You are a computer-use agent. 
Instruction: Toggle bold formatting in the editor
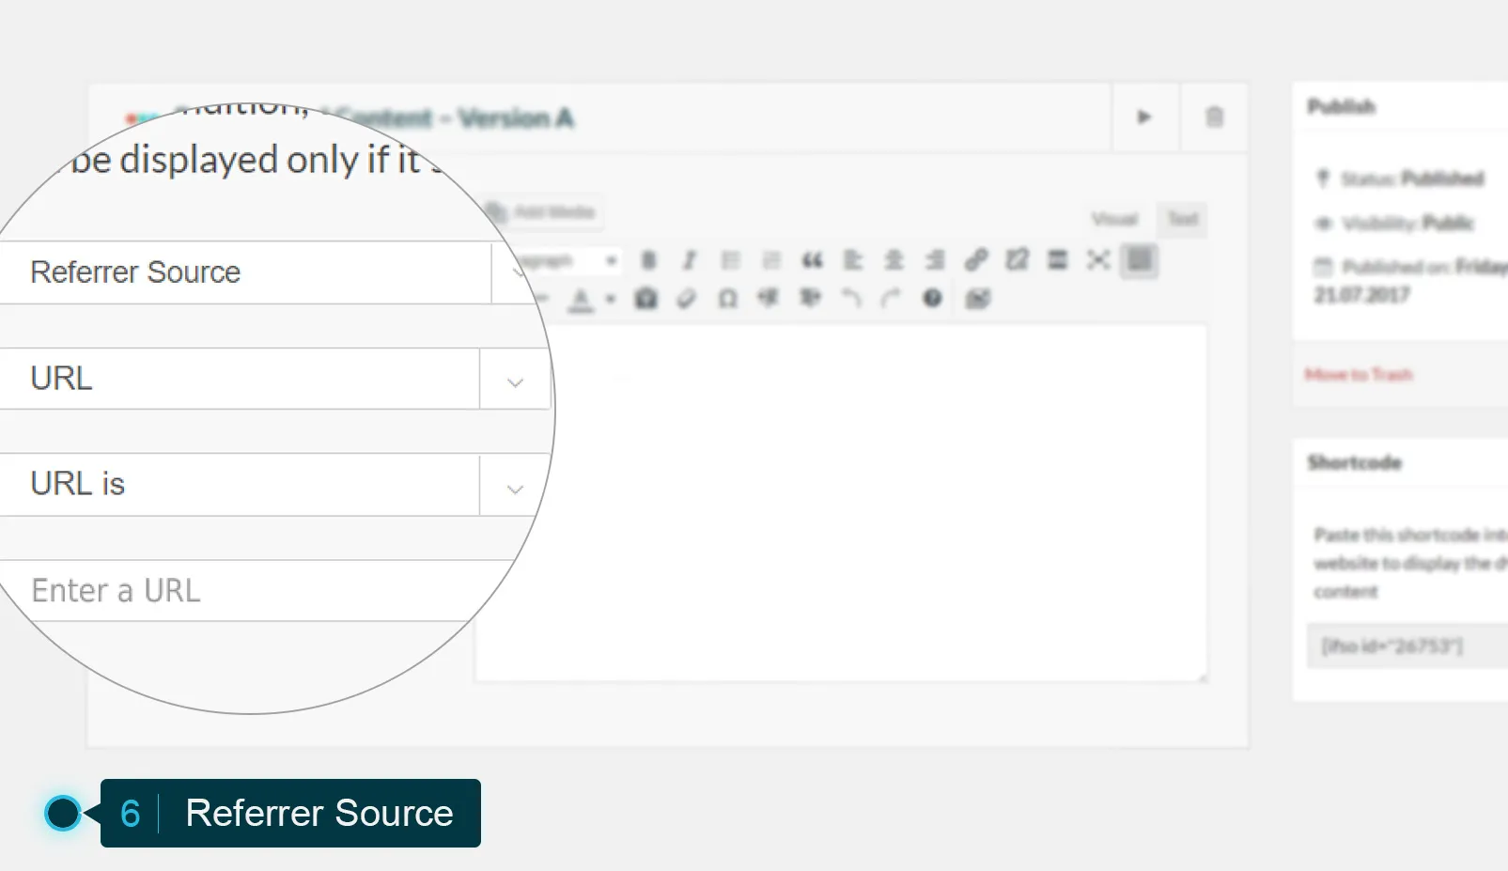(x=648, y=260)
